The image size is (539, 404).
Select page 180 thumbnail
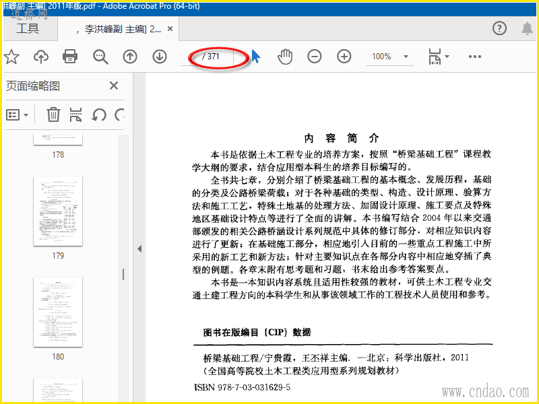(58, 312)
